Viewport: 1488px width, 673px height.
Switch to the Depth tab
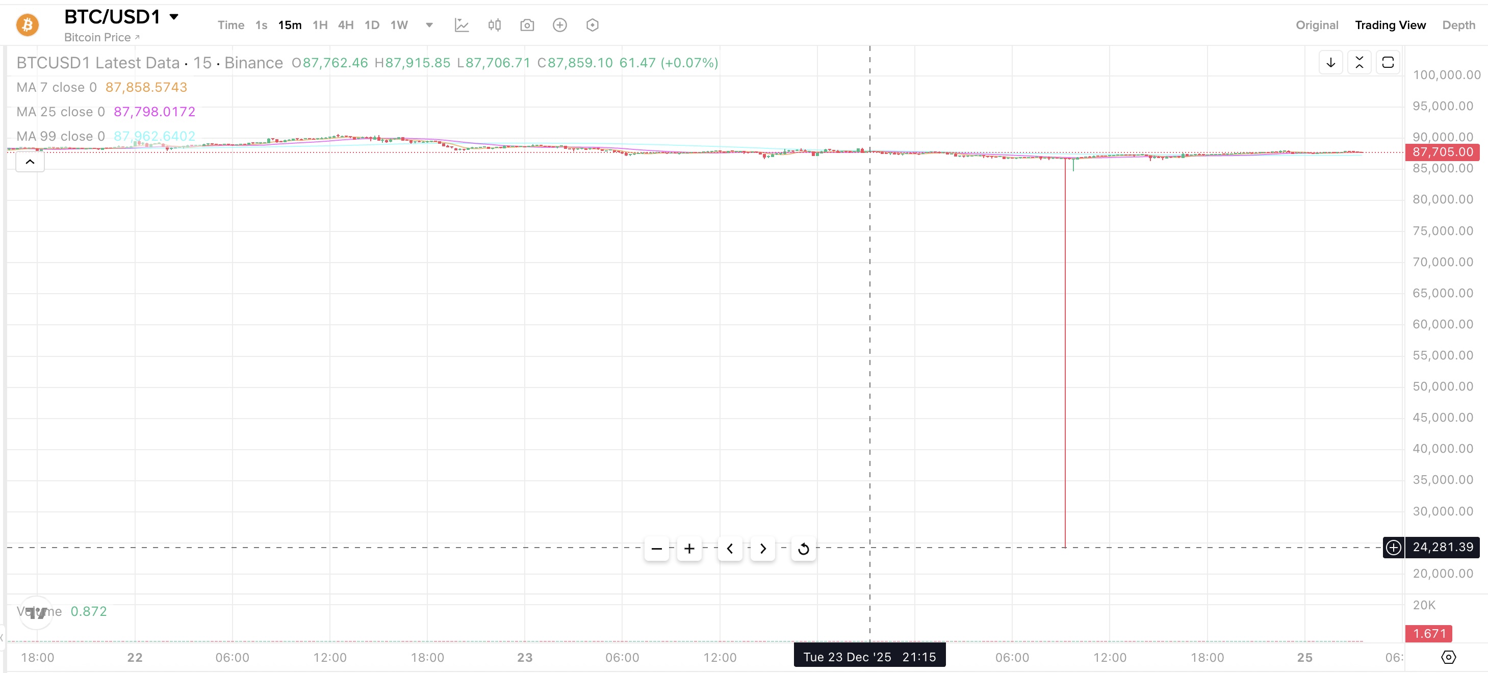[x=1458, y=25]
